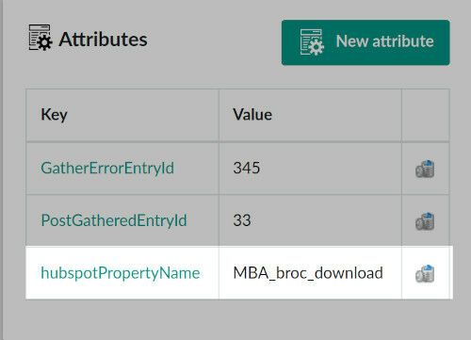This screenshot has width=471, height=340.
Task: Select the value 33 cell
Action: (310, 220)
